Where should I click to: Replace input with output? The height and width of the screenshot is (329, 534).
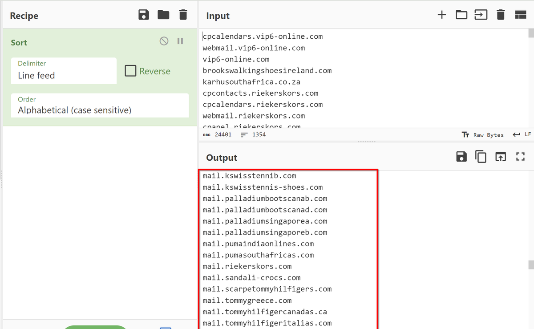[x=501, y=157]
